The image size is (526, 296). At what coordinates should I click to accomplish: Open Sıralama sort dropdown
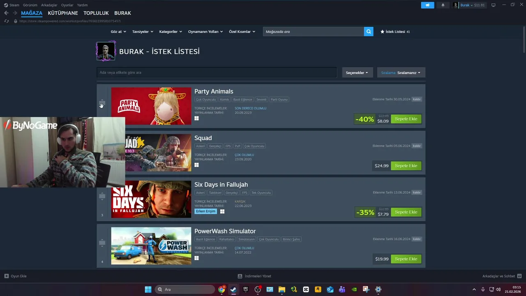coord(401,72)
